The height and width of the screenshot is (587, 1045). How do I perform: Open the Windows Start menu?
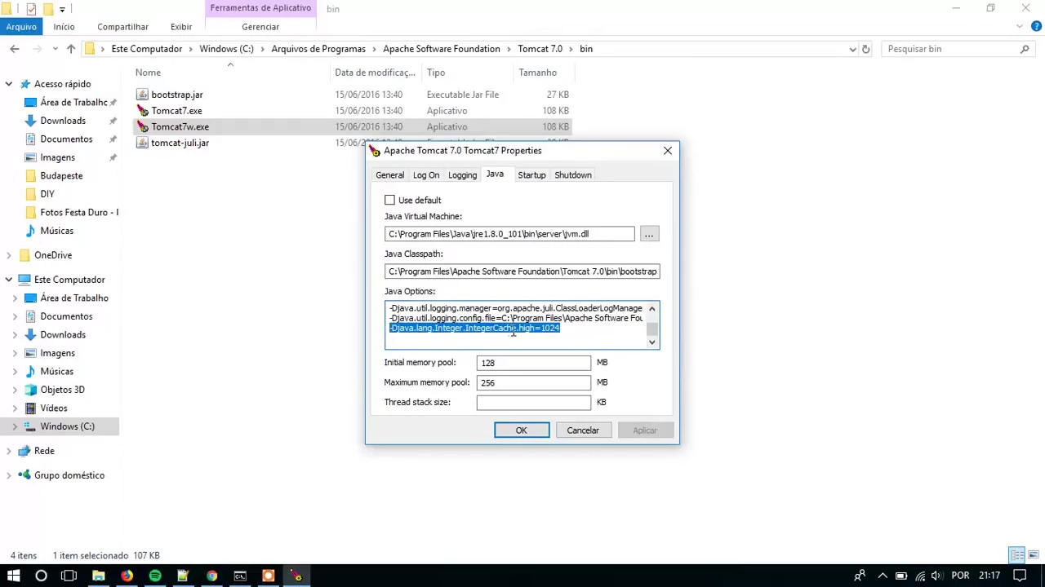click(x=13, y=576)
